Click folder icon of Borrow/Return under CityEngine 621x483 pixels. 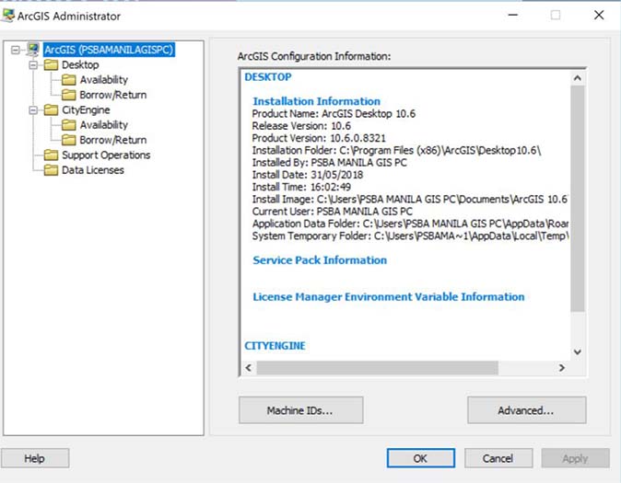[x=69, y=141]
